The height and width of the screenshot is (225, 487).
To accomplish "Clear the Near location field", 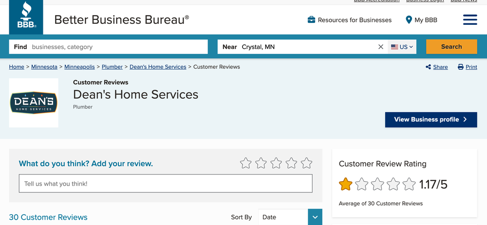I will pyautogui.click(x=381, y=47).
